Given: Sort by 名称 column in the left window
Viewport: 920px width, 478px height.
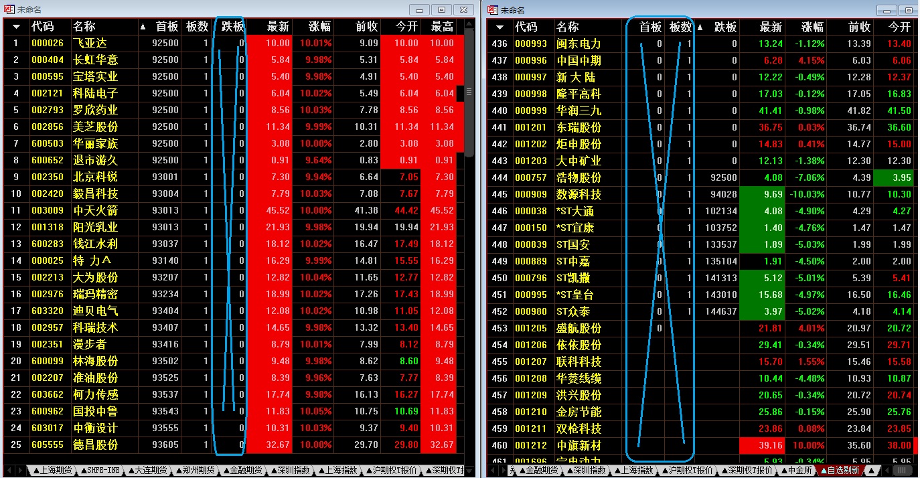Looking at the screenshot, I should click(x=84, y=27).
